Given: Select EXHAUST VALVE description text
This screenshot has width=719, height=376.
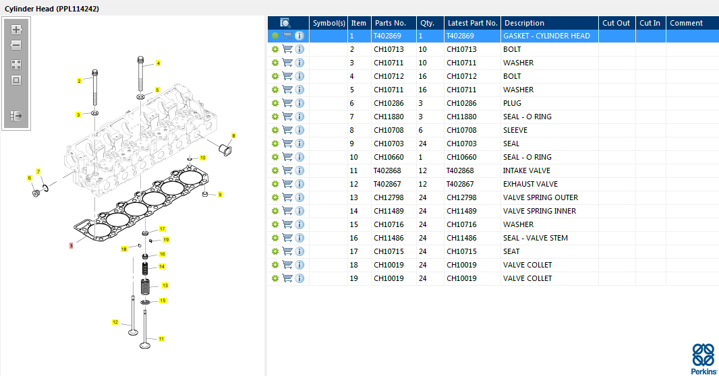Looking at the screenshot, I should [x=531, y=184].
